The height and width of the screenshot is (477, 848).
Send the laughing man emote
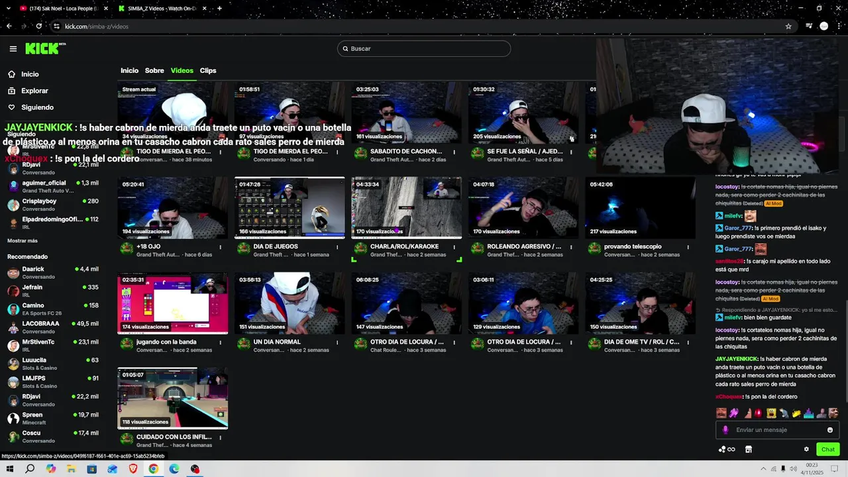pos(721,413)
